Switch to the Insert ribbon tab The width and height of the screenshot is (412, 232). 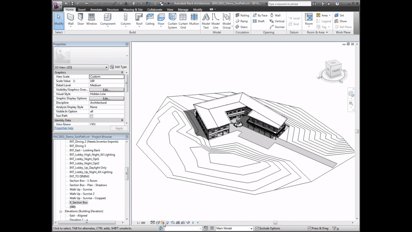pyautogui.click(x=82, y=9)
